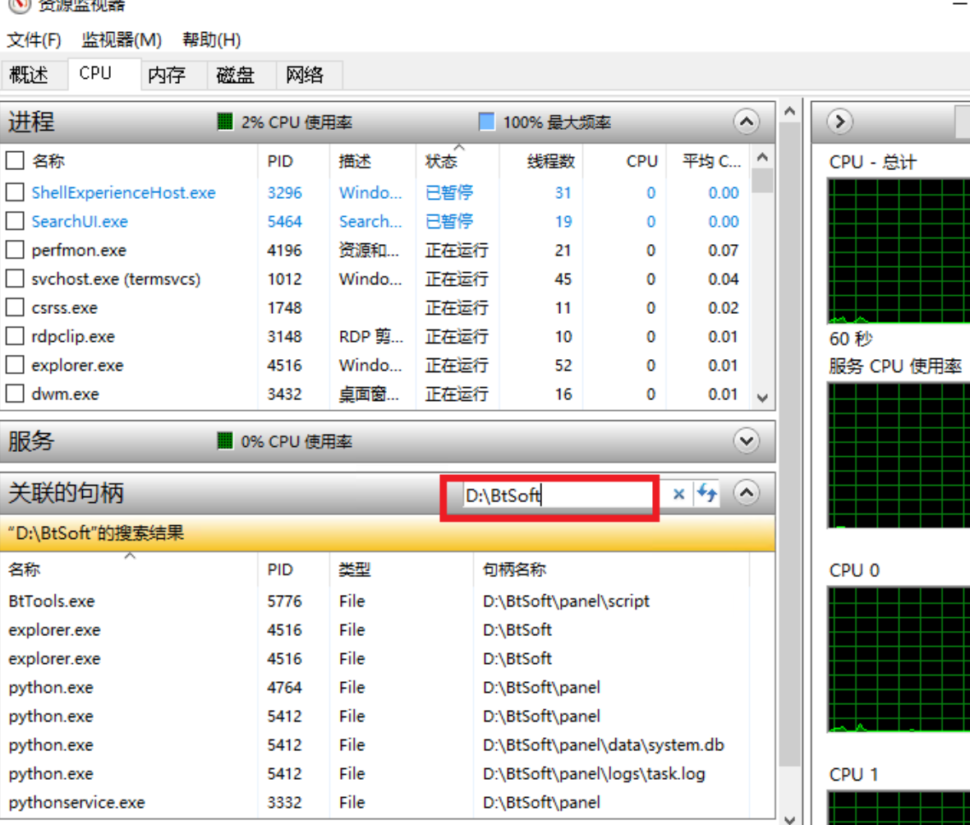The height and width of the screenshot is (825, 970).
Task: Collapse the 进程 section chevron
Action: click(746, 122)
